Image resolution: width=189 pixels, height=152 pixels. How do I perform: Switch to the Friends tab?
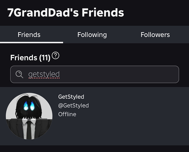(x=29, y=35)
